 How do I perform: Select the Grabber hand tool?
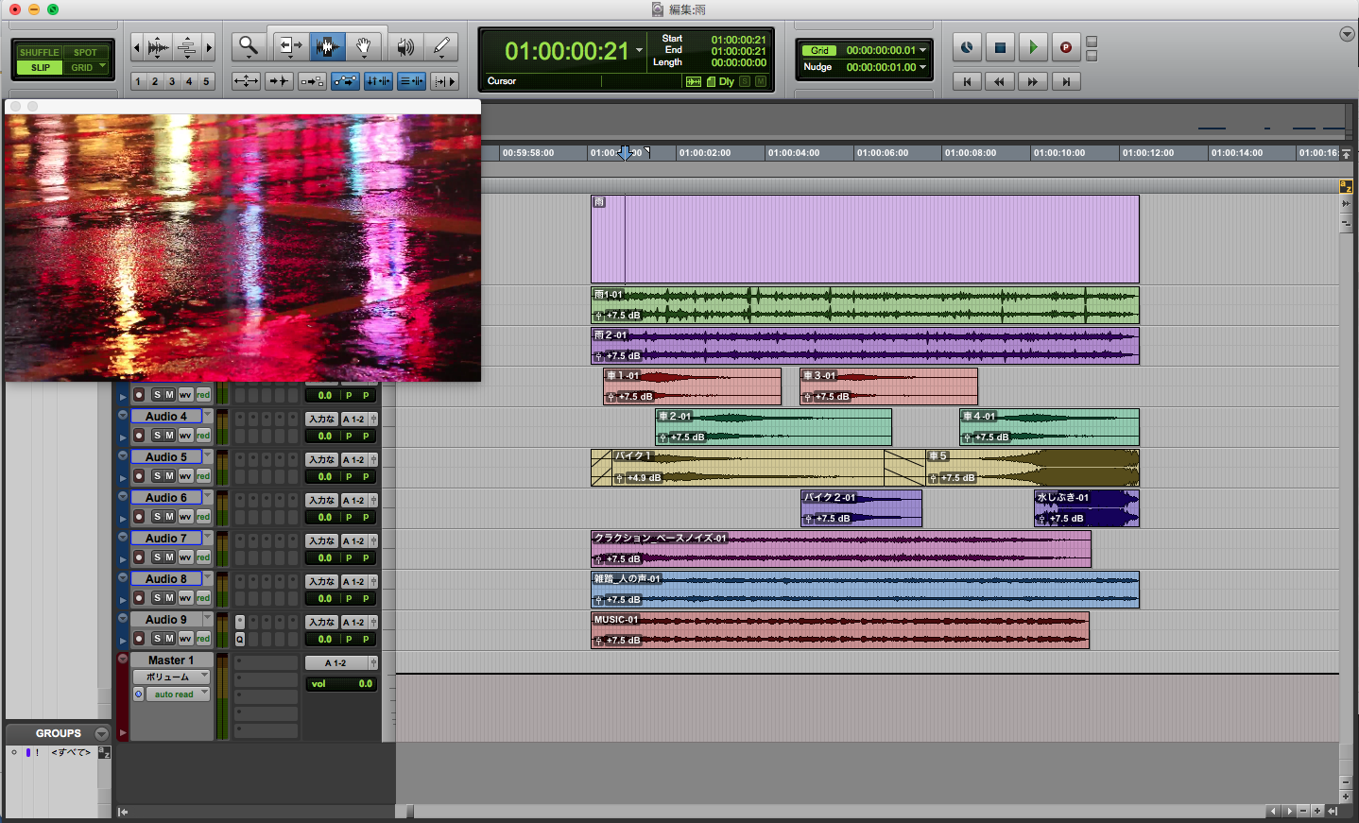364,46
